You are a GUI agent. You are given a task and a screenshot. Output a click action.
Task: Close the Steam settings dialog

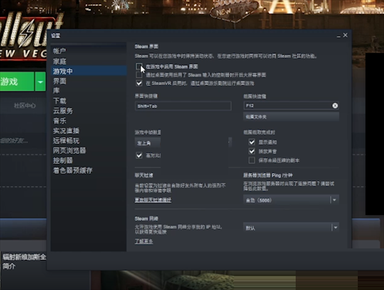pyautogui.click(x=345, y=36)
